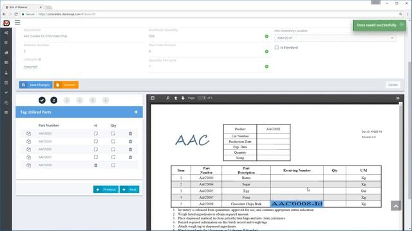Open the gears settings sidebar icon
The height and width of the screenshot is (231, 412).
[6, 33]
